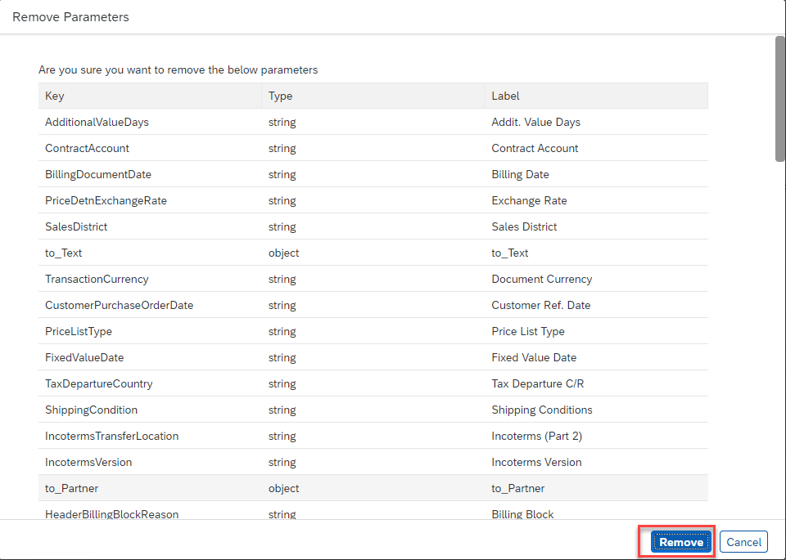Select the TransactionCurrency row
The image size is (786, 560).
pyautogui.click(x=97, y=279)
